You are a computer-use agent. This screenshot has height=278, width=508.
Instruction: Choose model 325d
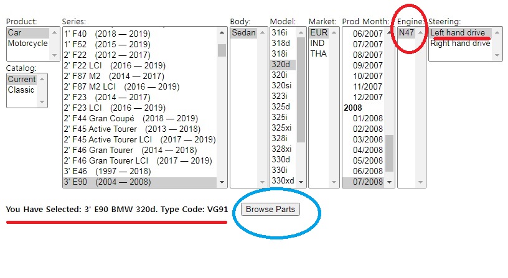pyautogui.click(x=283, y=107)
